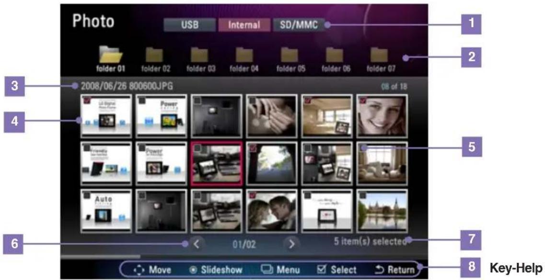
Task: Click the Move key-help icon
Action: pyautogui.click(x=139, y=270)
